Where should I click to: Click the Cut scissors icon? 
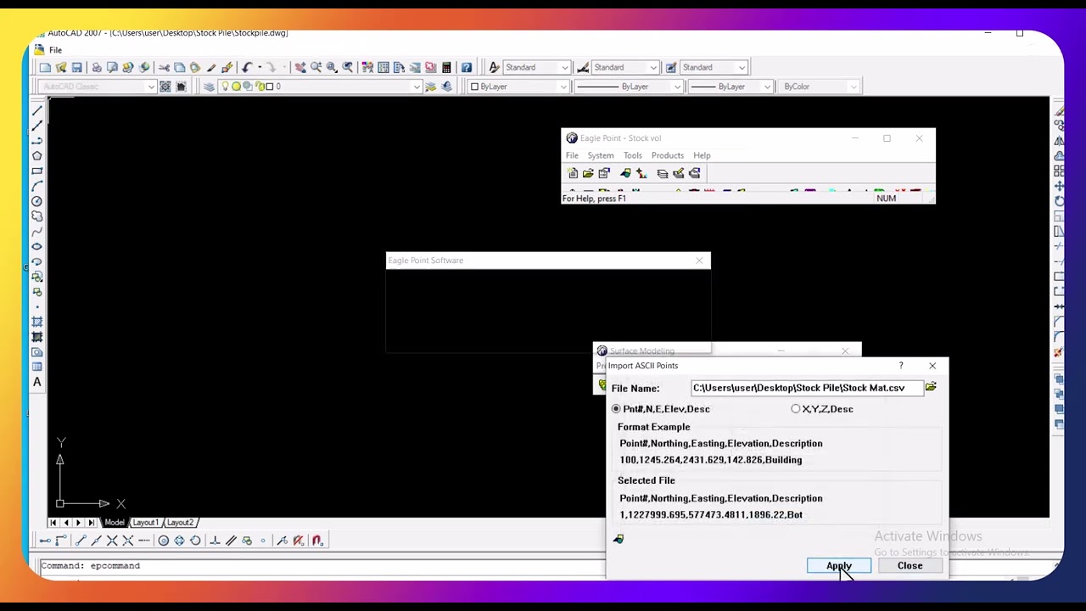164,67
